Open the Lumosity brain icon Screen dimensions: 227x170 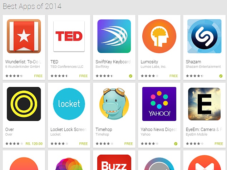(159, 36)
